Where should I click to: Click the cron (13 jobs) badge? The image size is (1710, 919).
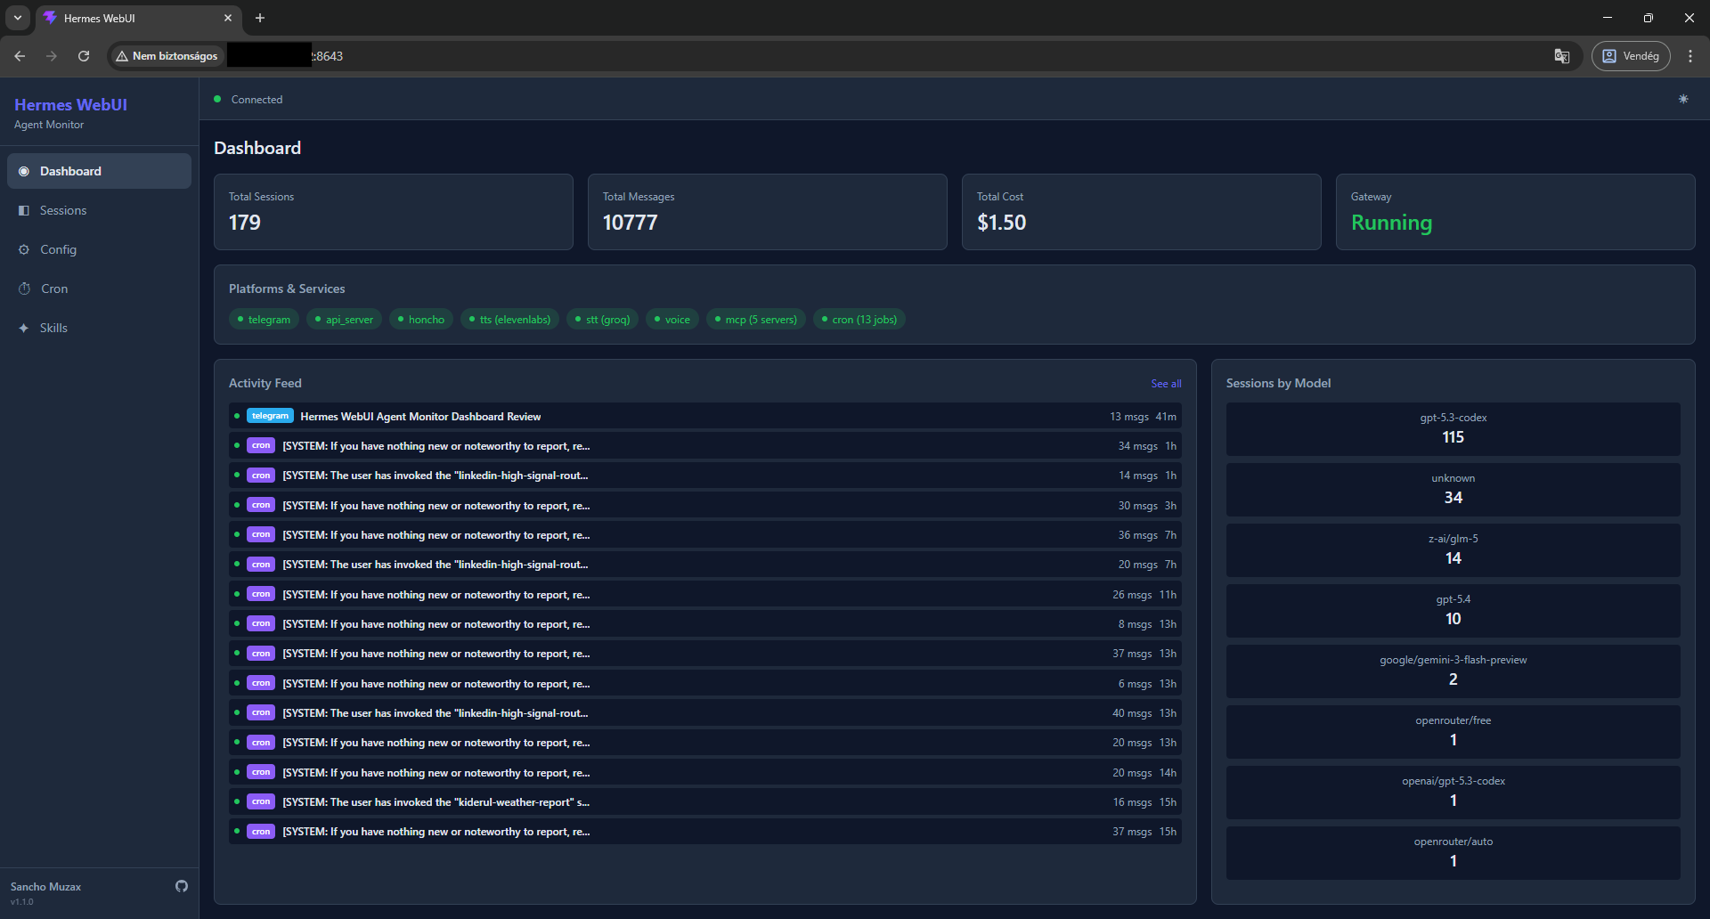tap(859, 319)
